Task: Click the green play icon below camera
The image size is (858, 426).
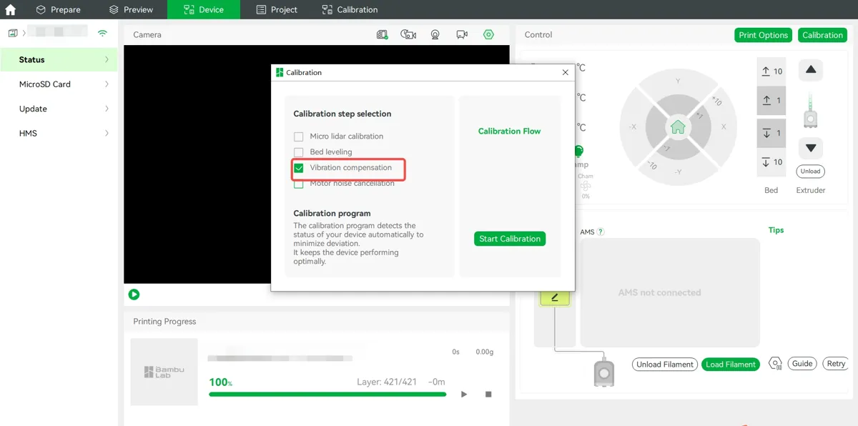Action: click(134, 294)
